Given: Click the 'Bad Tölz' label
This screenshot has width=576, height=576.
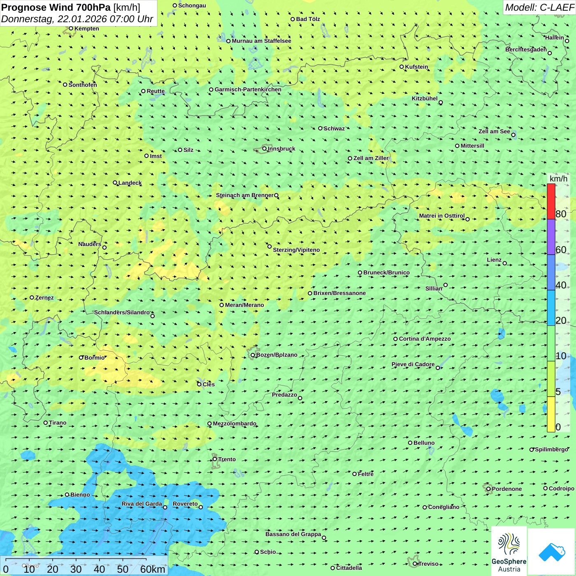Looking at the screenshot, I should 308,19.
